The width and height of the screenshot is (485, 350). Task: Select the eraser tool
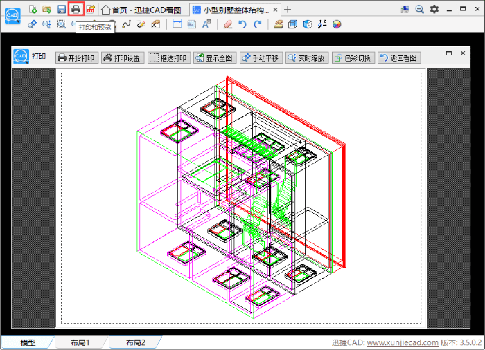coord(228,24)
